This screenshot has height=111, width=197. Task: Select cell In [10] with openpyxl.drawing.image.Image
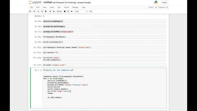[104, 47]
